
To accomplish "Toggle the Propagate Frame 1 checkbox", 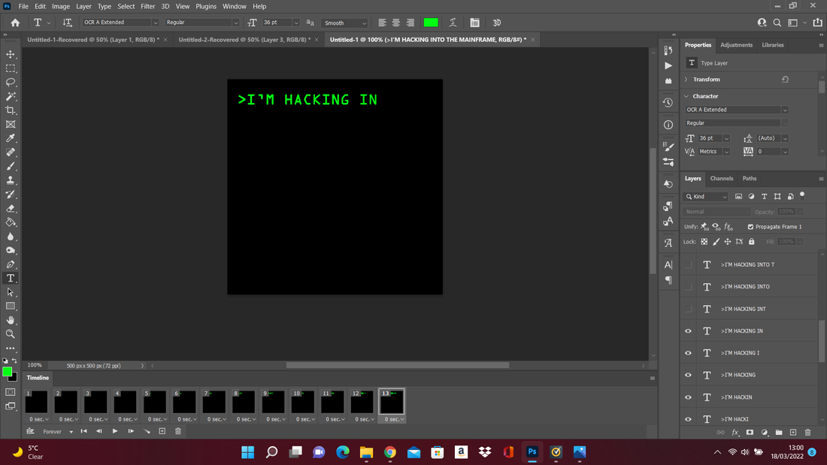I will pos(750,227).
